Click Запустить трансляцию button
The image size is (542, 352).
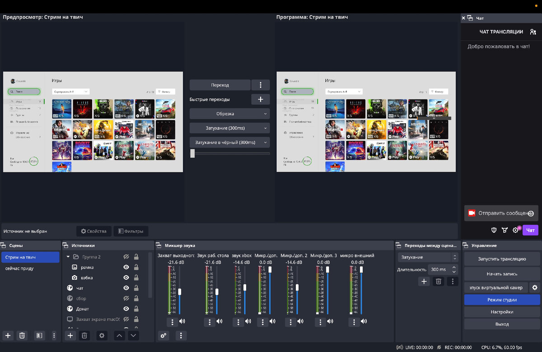click(x=502, y=259)
